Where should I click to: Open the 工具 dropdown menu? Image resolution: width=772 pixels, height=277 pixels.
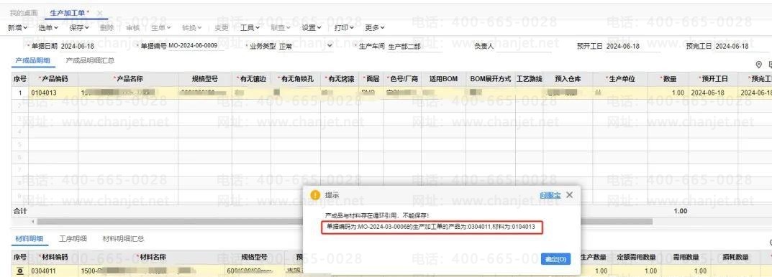tap(250, 28)
